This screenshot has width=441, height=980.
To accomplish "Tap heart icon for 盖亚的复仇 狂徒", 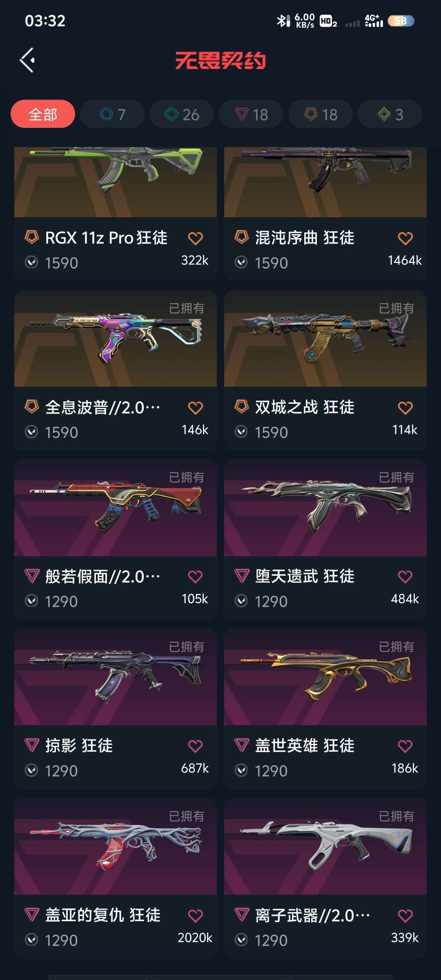I will [195, 915].
